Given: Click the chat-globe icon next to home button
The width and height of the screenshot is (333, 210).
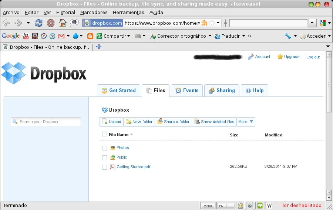Looking at the screenshot, I should 74,23.
